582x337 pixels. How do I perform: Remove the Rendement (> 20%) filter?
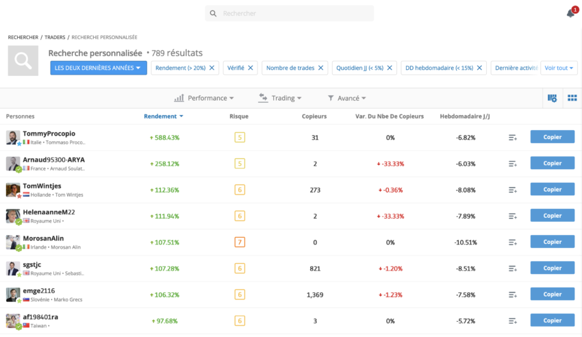click(x=212, y=68)
